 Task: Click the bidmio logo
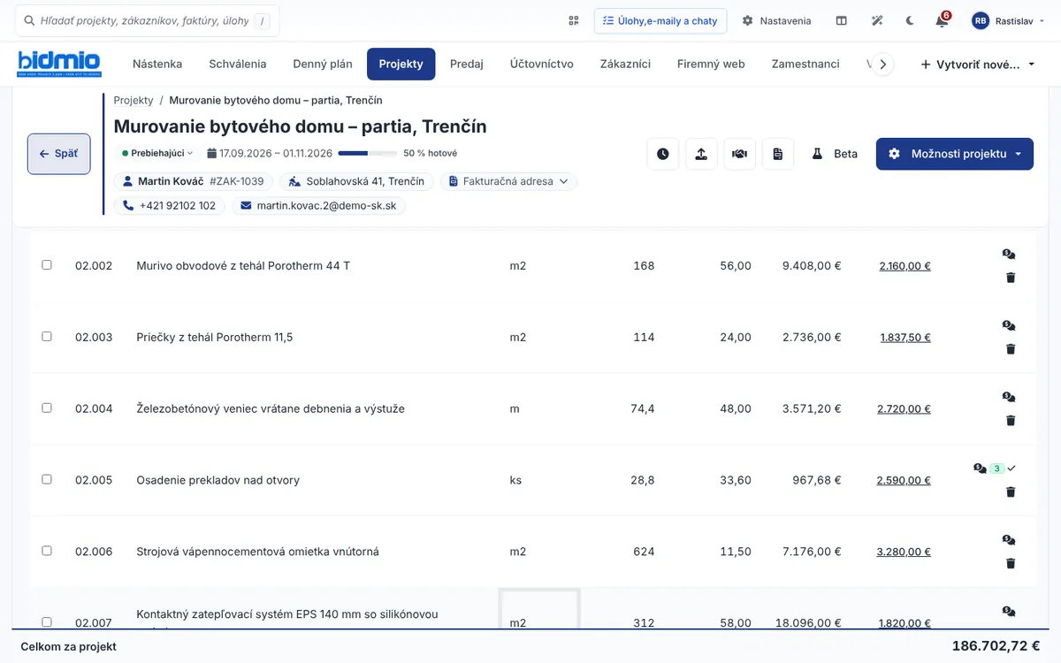tap(59, 64)
